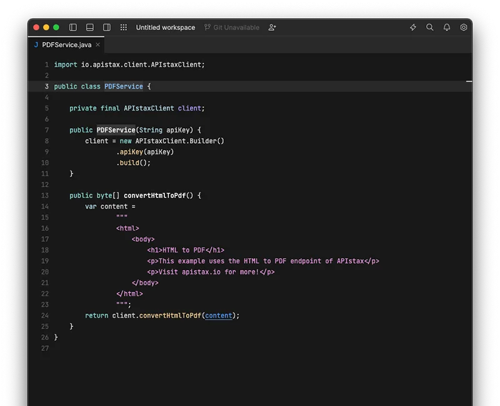Open search using the magnifier icon
500x406 pixels.
click(429, 27)
